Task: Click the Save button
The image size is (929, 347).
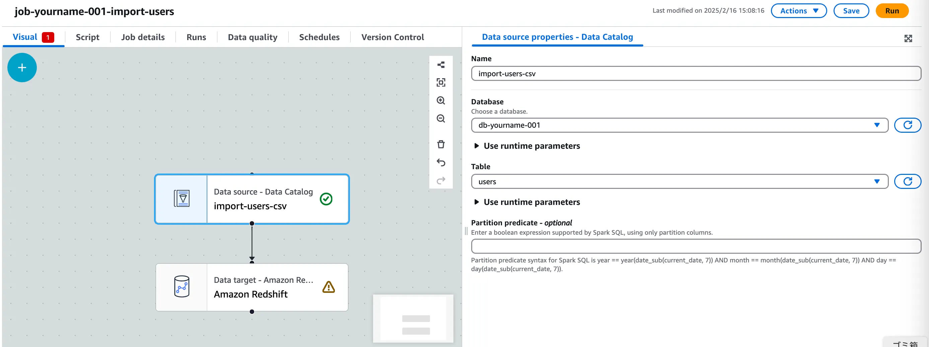Action: [851, 11]
